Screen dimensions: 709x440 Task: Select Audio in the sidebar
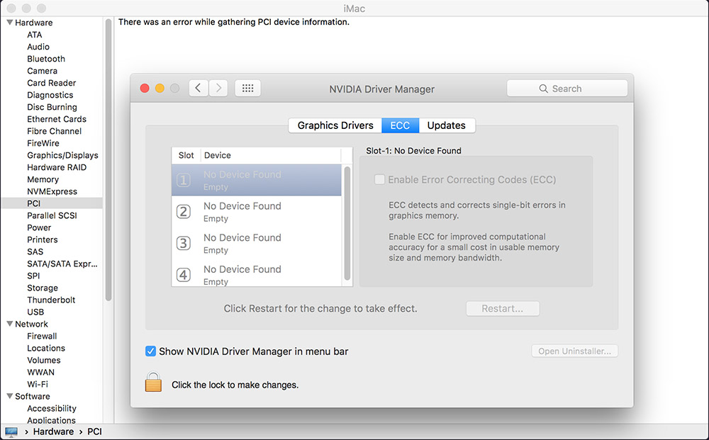[x=38, y=47]
